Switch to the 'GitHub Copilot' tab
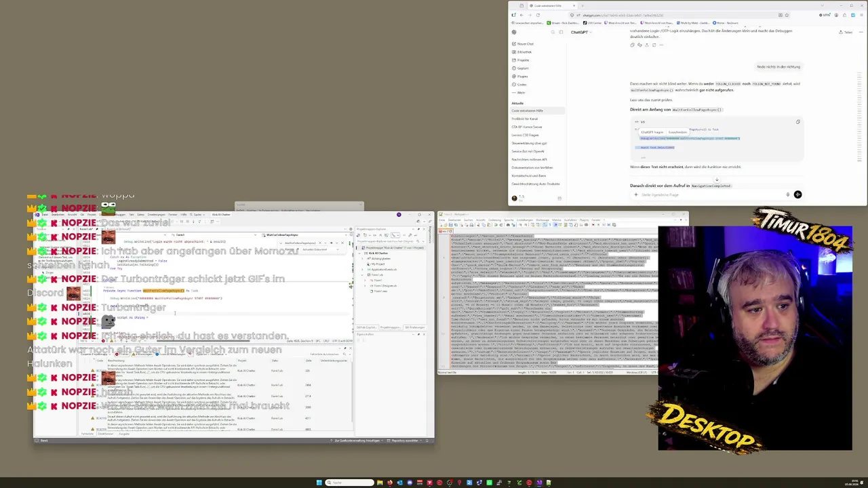The width and height of the screenshot is (868, 488). click(x=368, y=327)
